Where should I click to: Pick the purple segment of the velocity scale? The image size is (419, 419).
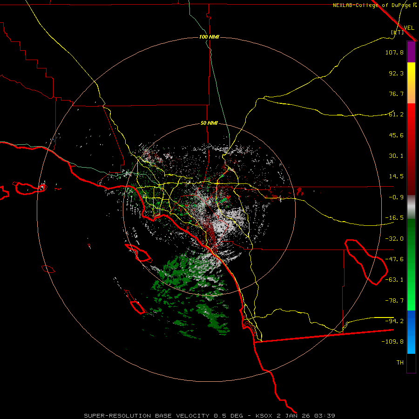411,52
